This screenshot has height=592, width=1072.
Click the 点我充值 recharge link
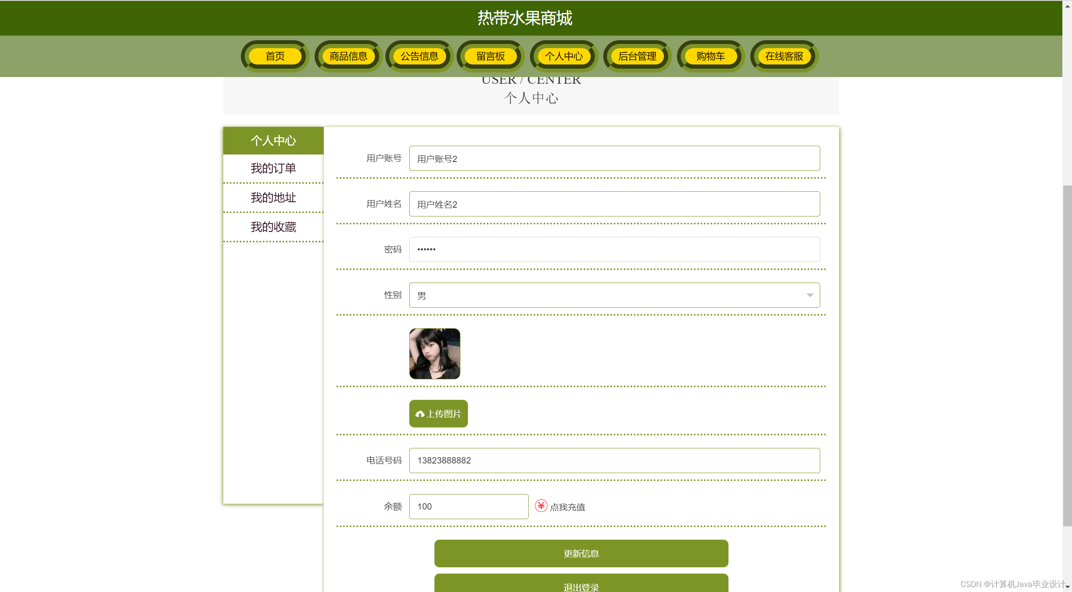tap(567, 507)
